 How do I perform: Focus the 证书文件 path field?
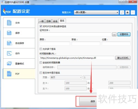point(75,35)
